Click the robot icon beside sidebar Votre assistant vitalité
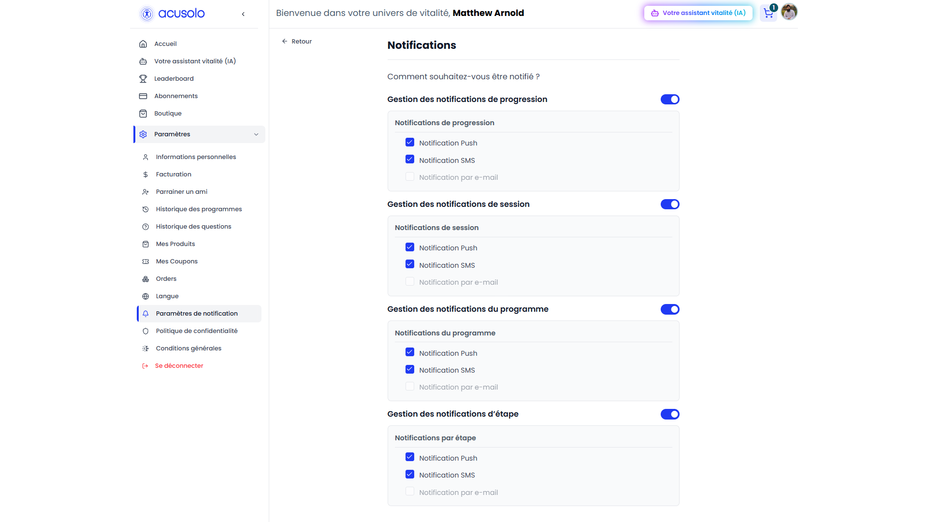The width and height of the screenshot is (928, 522). (143, 61)
